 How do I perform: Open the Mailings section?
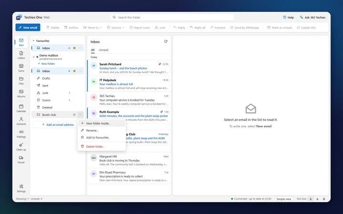[x=21, y=134]
